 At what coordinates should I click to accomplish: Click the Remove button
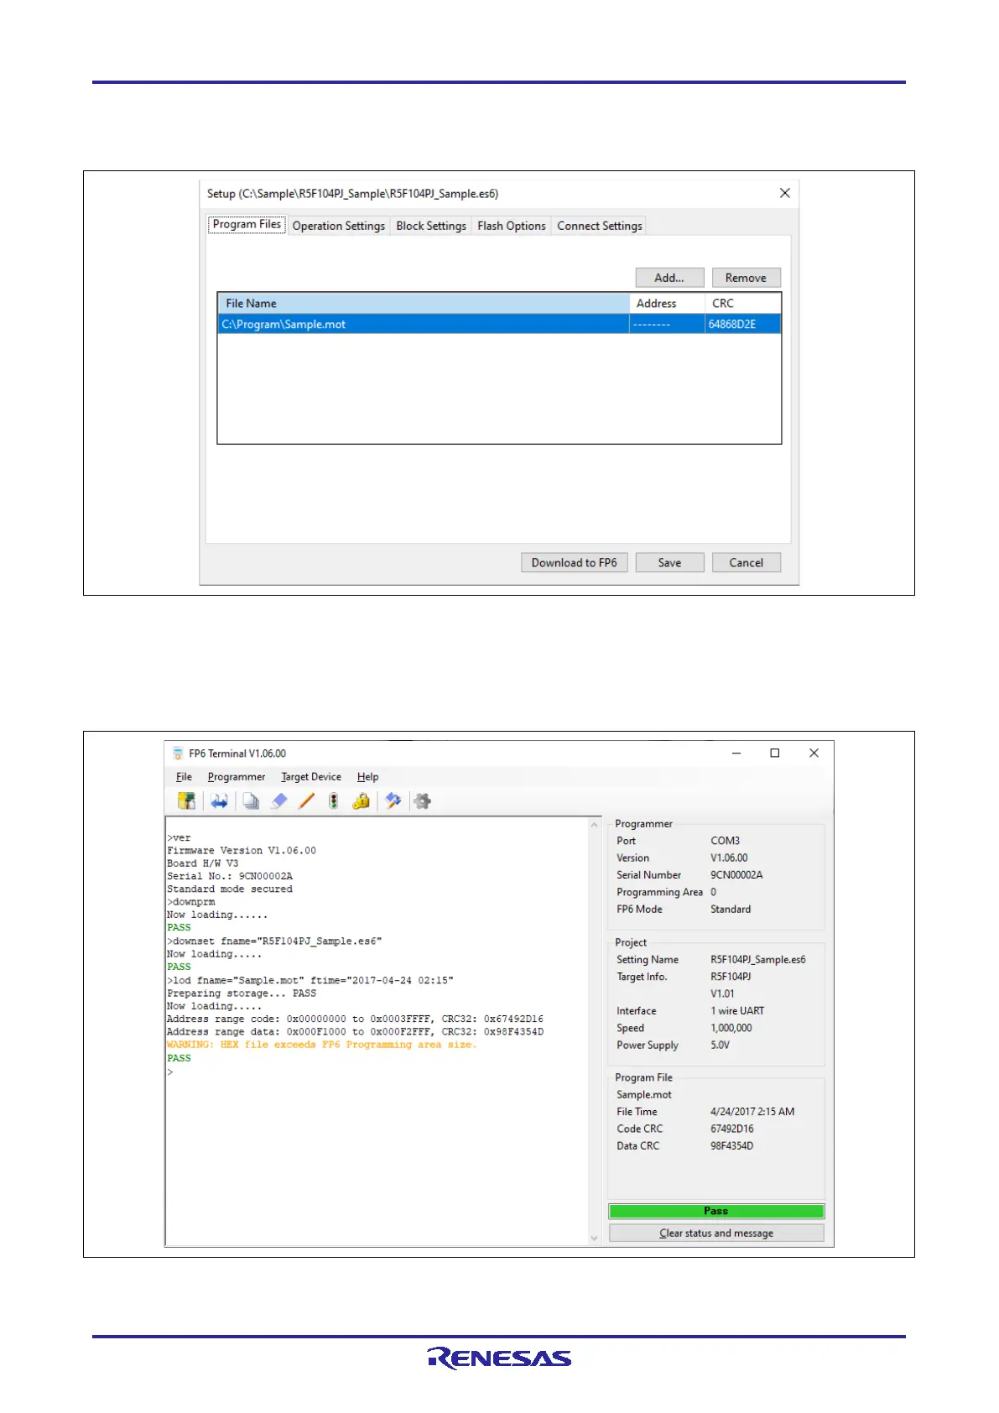(746, 278)
